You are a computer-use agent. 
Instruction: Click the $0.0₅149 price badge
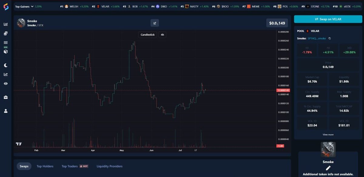[277, 23]
